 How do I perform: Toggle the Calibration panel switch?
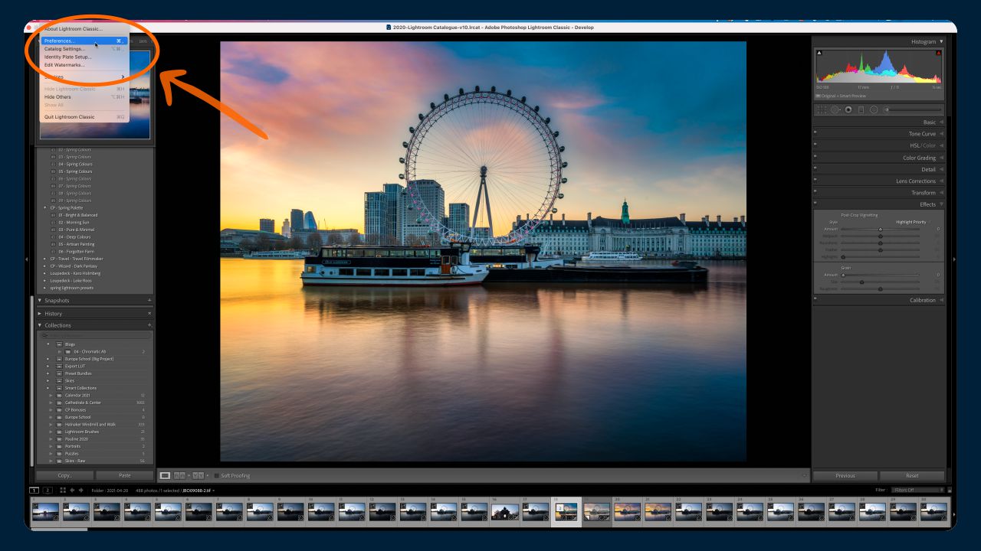pos(815,300)
